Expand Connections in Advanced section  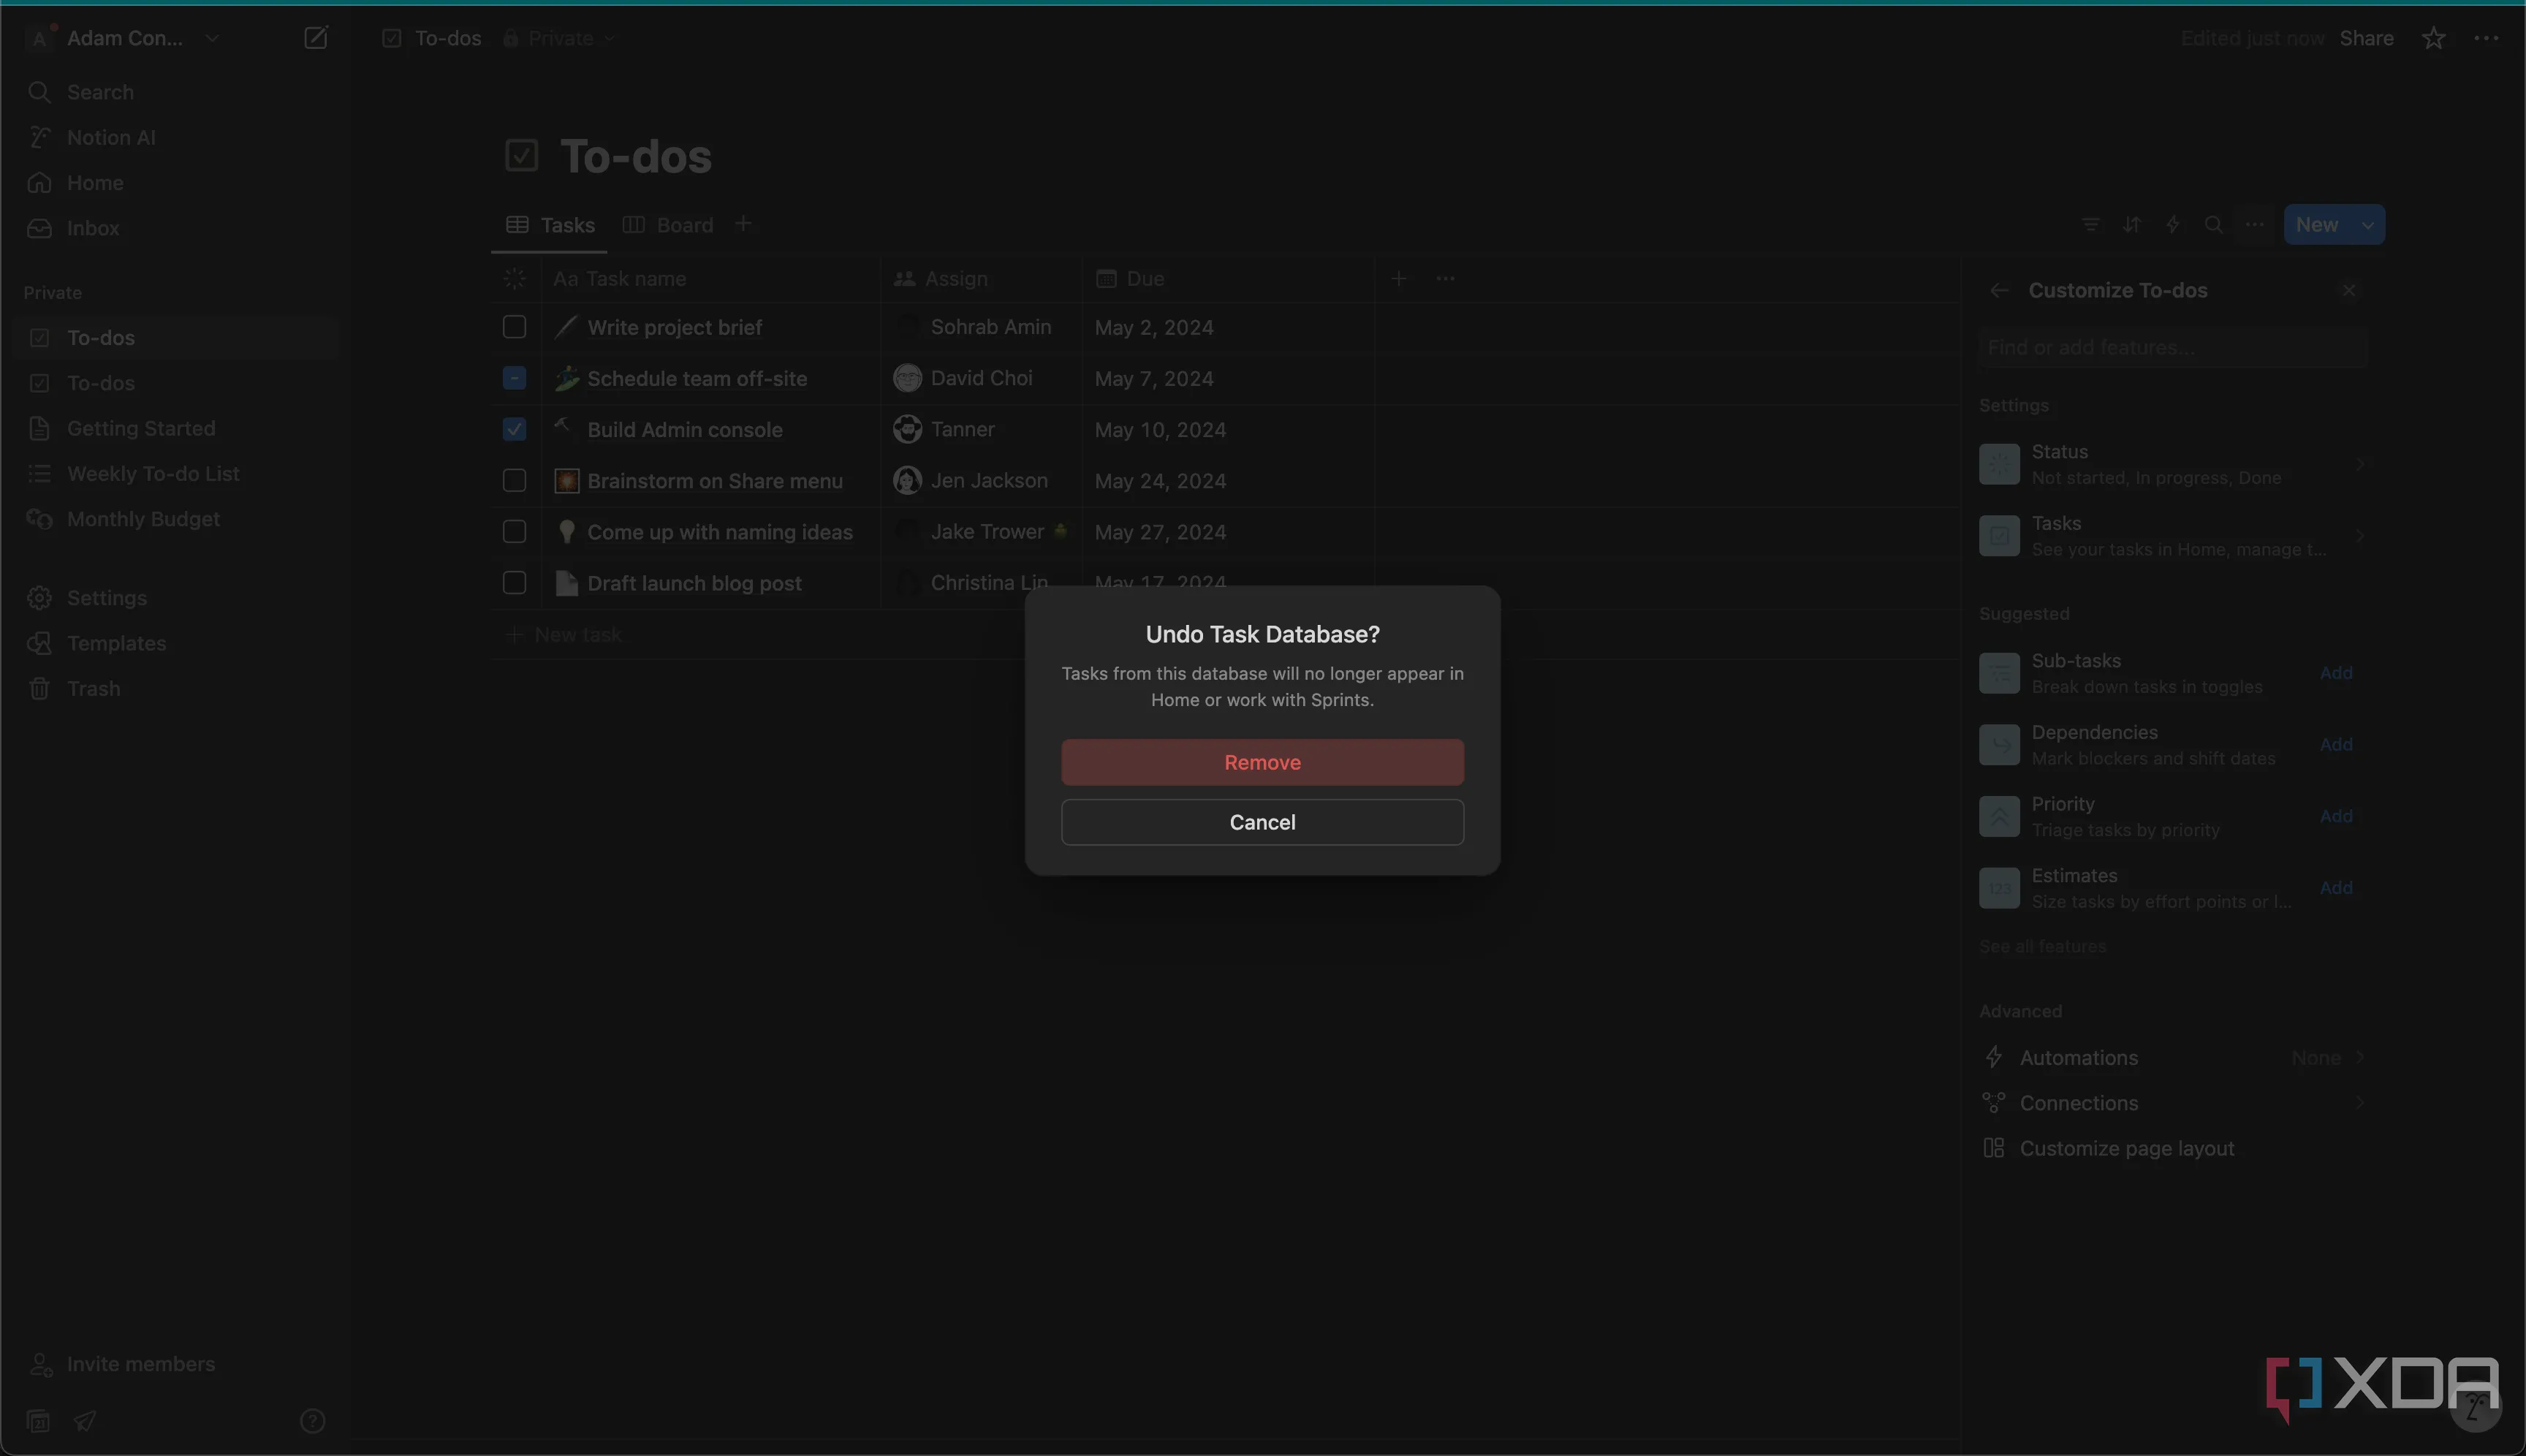click(2172, 1103)
